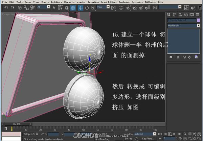Screen dimensions: 203x141
Task: Open the Rendering menu
Action: click(124, 2)
